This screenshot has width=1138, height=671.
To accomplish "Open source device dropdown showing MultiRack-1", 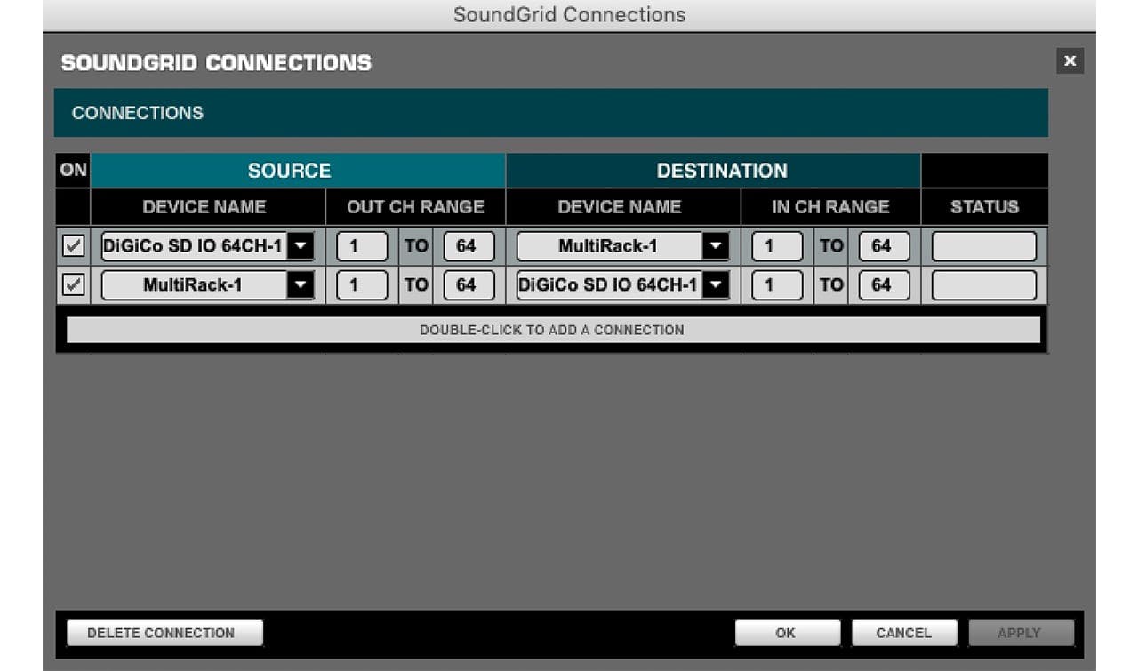I will (301, 285).
